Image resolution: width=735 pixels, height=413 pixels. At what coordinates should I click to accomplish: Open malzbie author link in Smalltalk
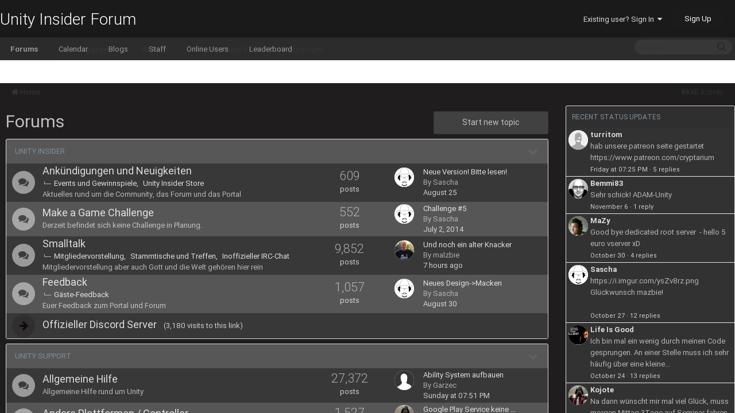(446, 255)
